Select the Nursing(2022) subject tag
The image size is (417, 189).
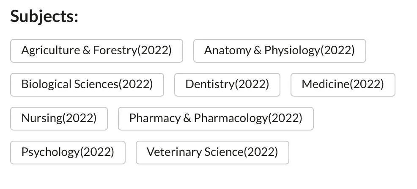(x=59, y=119)
